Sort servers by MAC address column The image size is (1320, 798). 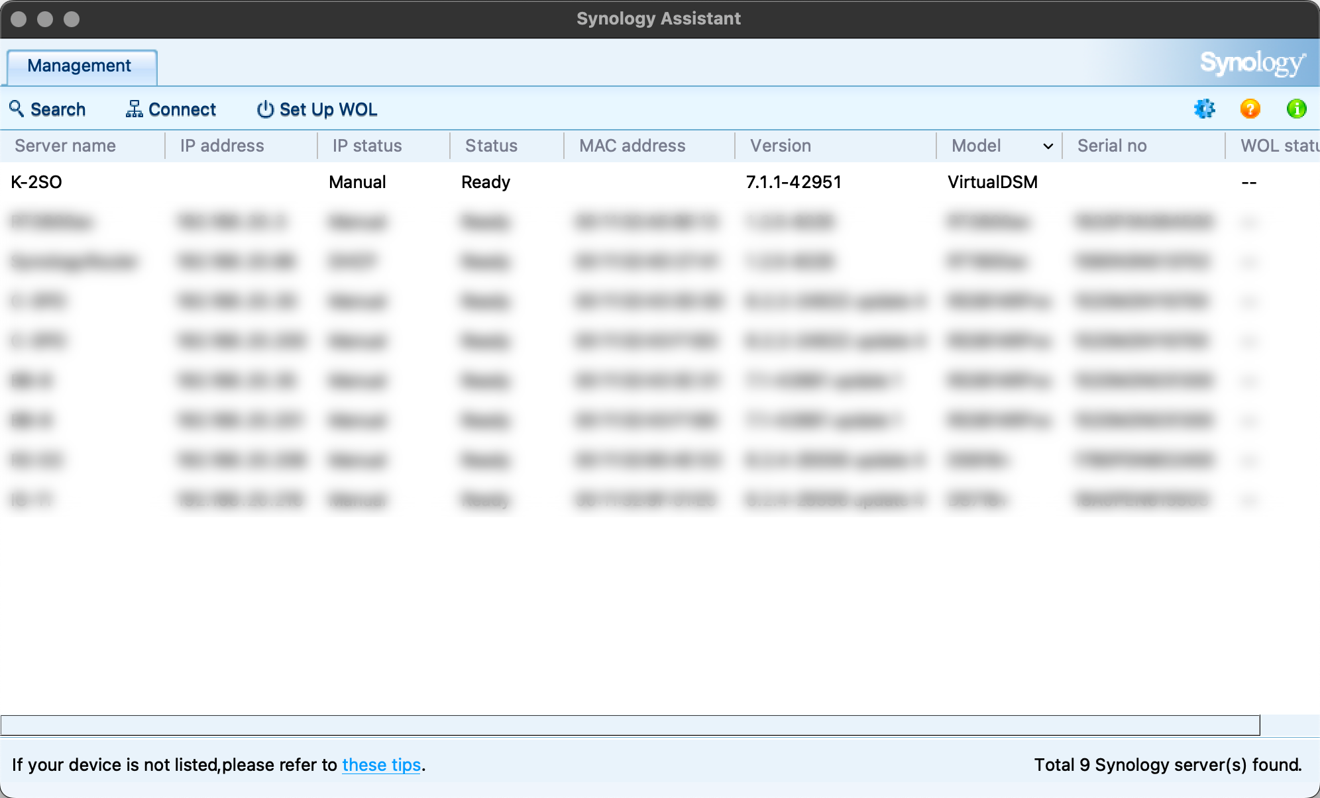coord(632,145)
